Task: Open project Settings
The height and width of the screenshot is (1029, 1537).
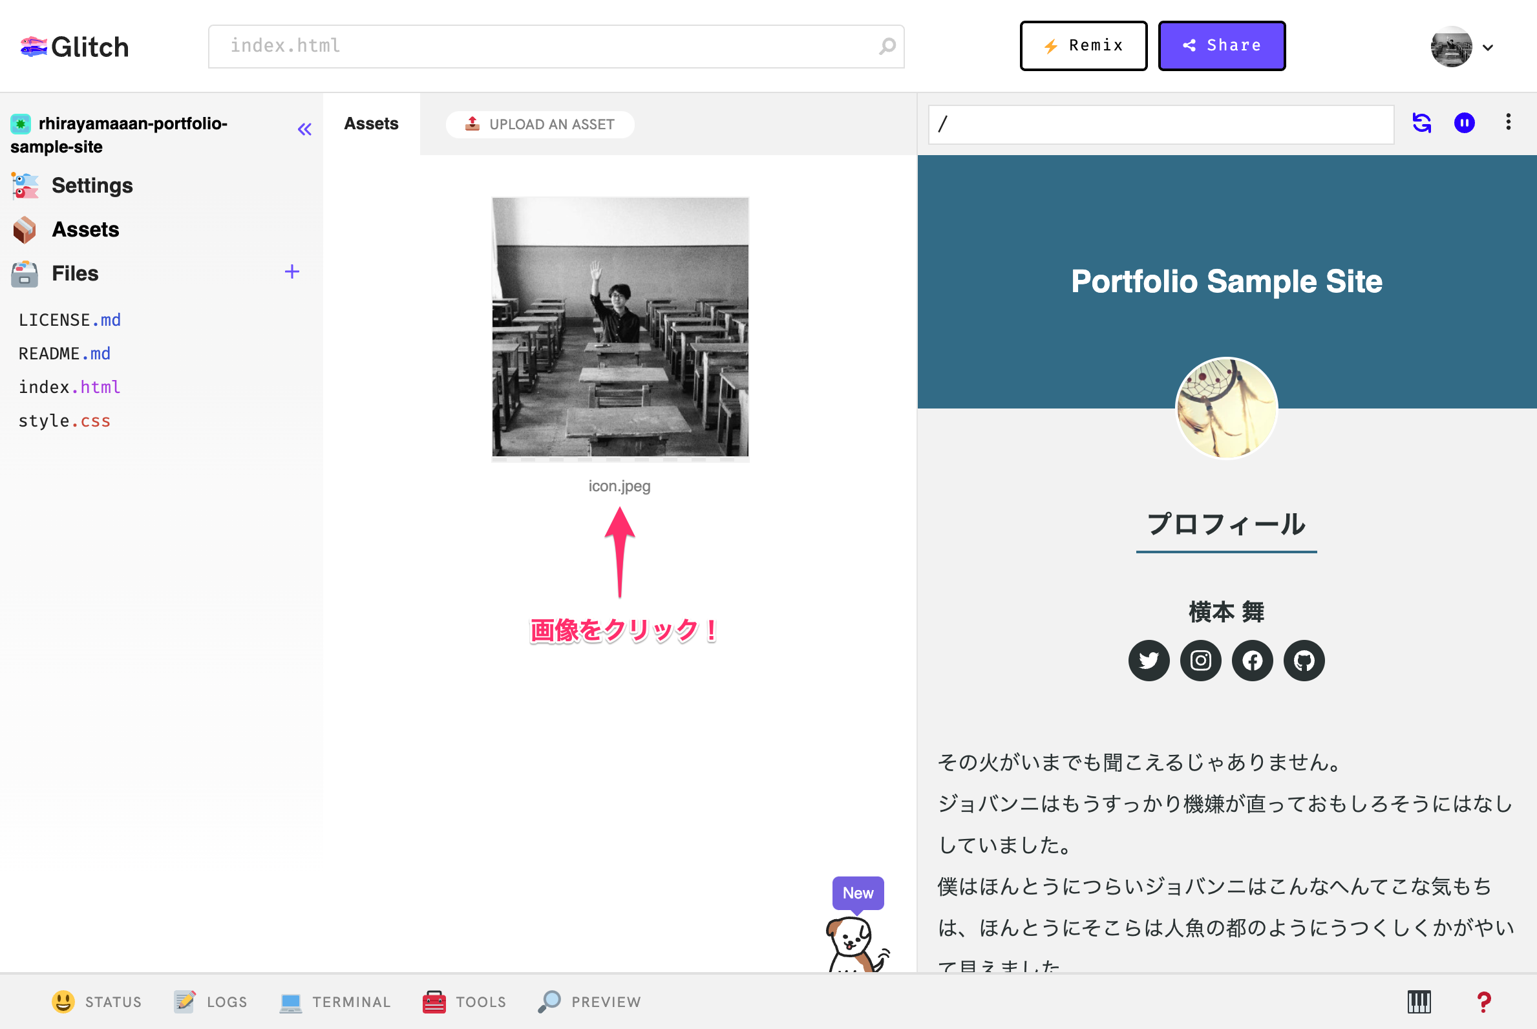Action: click(x=92, y=186)
